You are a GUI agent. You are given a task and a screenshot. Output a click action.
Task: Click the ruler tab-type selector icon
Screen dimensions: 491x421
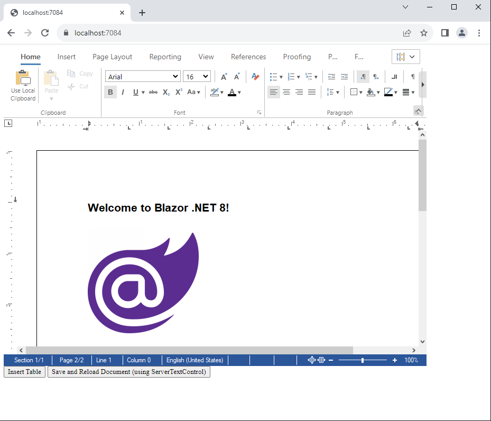(8, 123)
